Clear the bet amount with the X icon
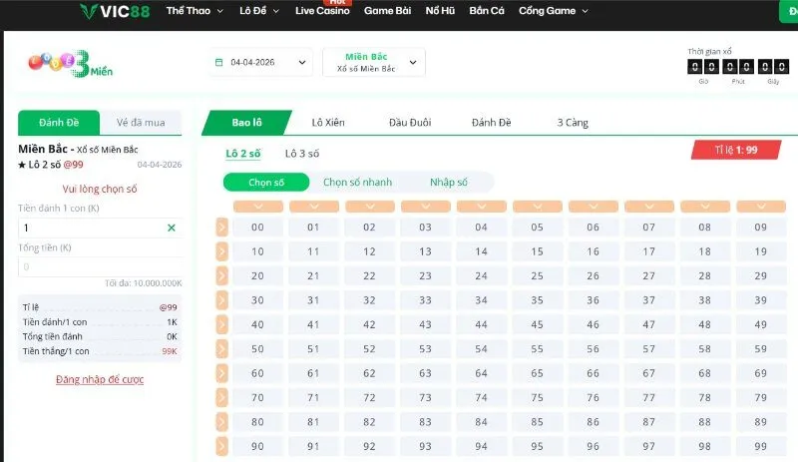 [x=172, y=228]
